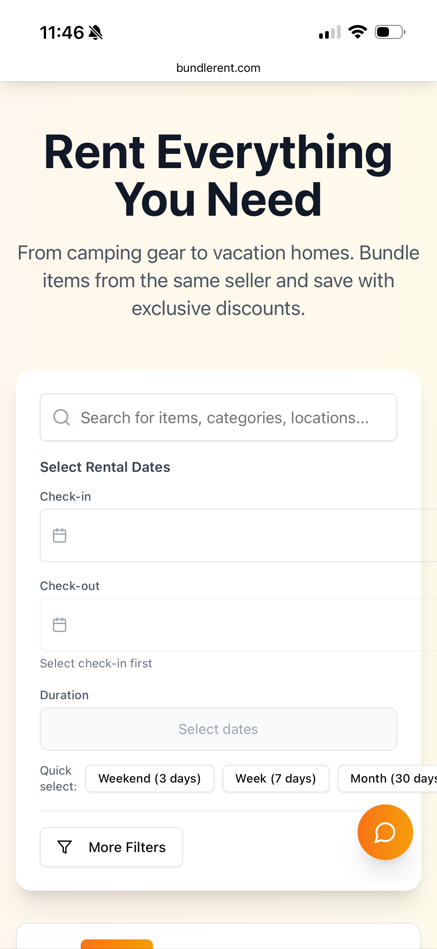Viewport: 437px width, 949px height.
Task: Click the calendar icon in the Check-in field
Action: point(59,535)
